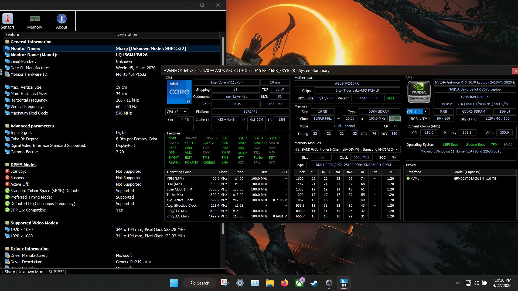518x291 pixels.
Task: Click the AVX-512 feature flag
Action: [x=260, y=143]
